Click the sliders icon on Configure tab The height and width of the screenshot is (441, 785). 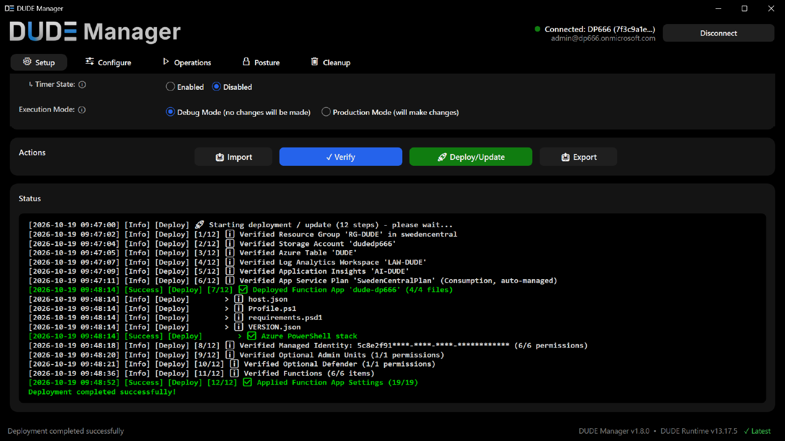pos(89,61)
